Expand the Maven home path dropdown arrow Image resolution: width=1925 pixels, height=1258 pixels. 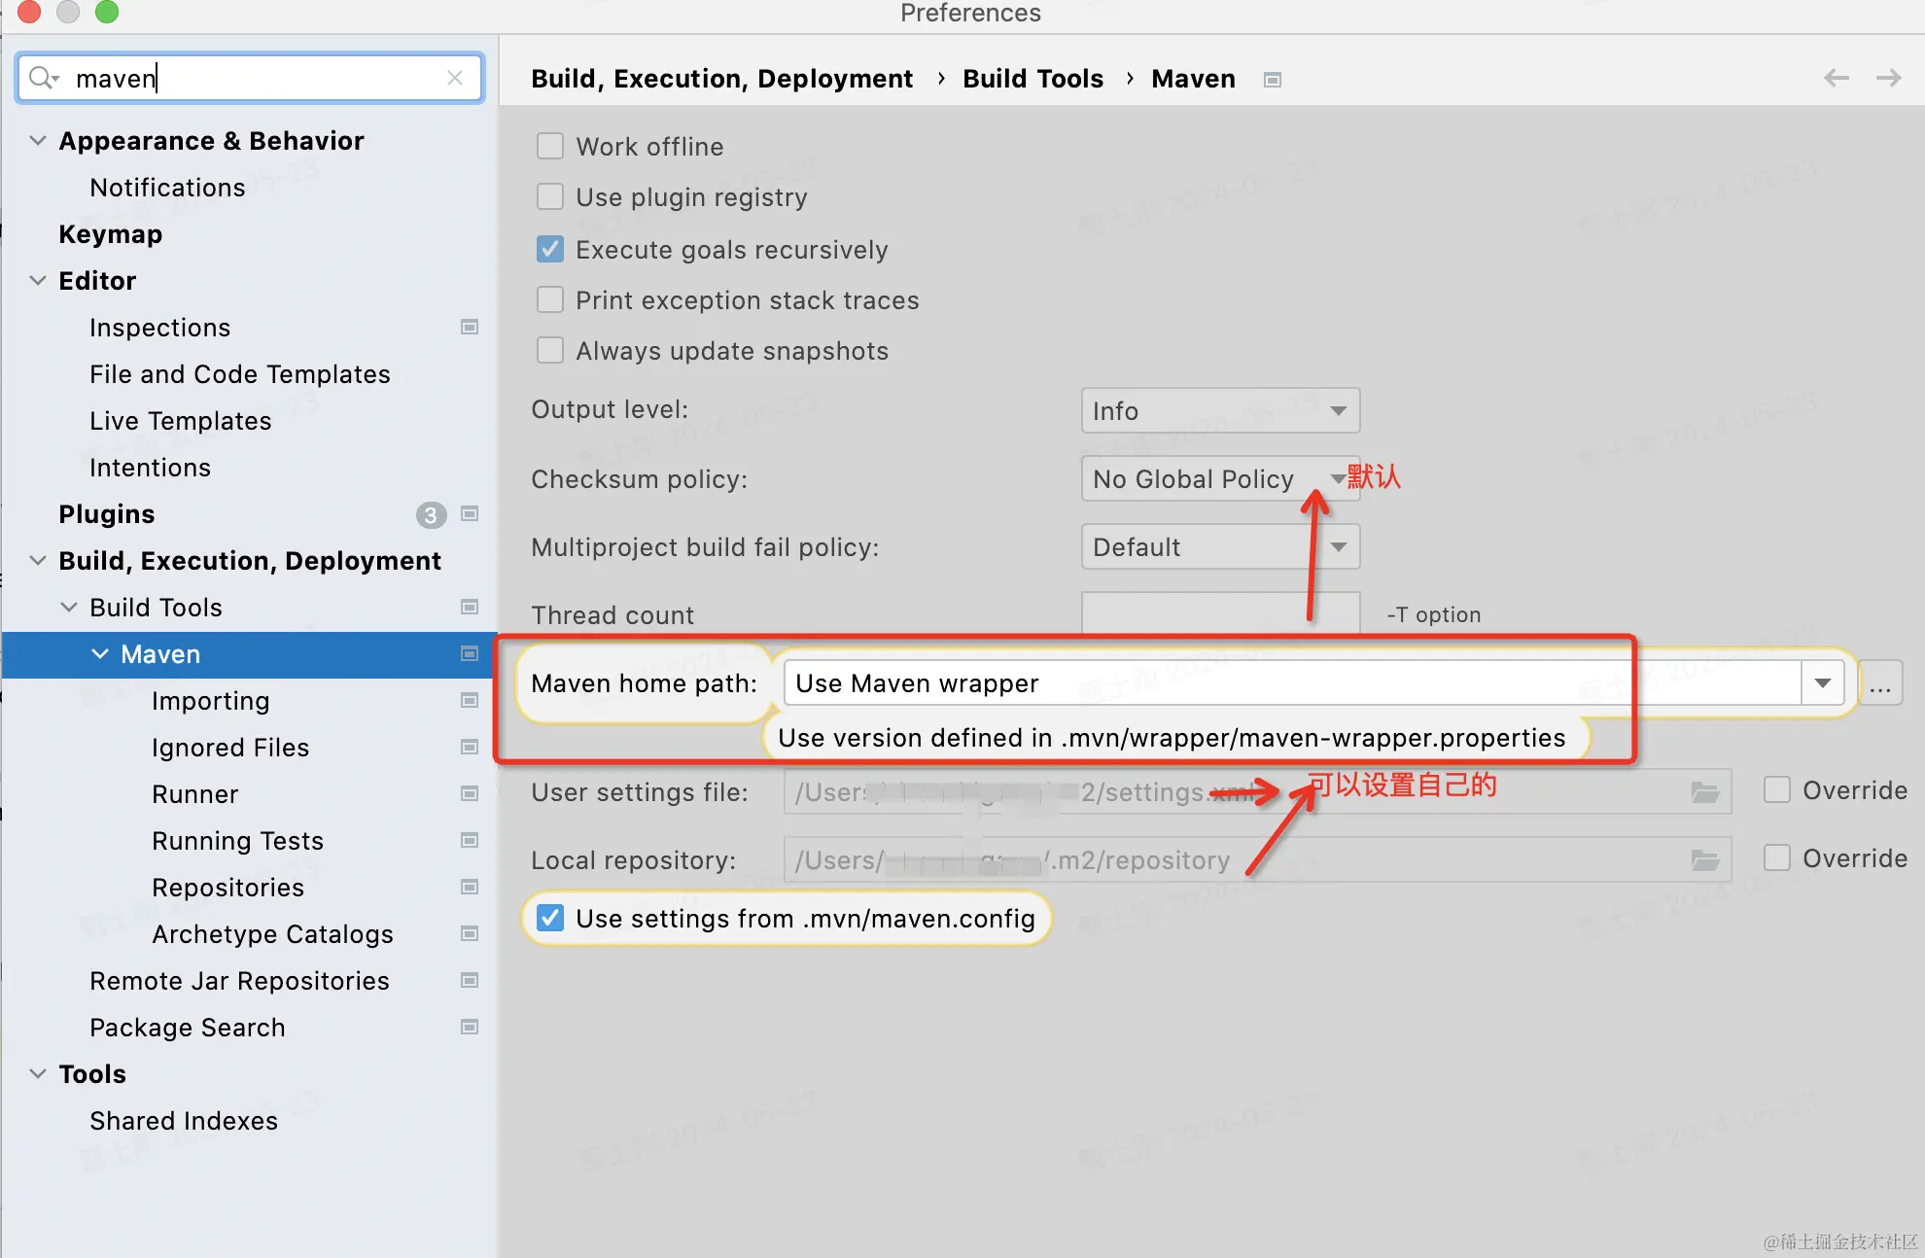1822,683
